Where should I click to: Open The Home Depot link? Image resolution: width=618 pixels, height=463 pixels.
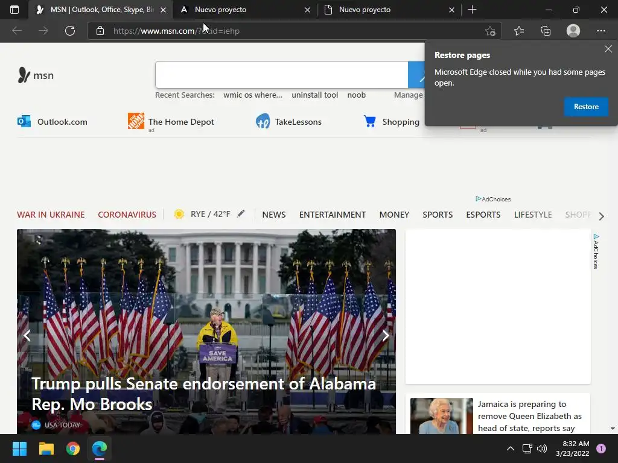(171, 122)
